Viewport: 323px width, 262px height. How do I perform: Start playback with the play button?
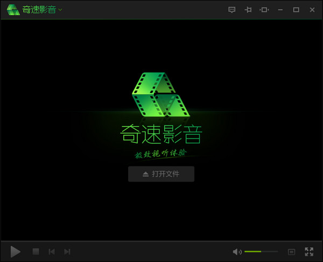pyautogui.click(x=16, y=251)
